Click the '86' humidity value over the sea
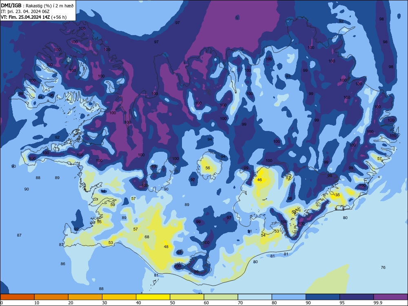This screenshot has width=408, height=306. click(63, 264)
